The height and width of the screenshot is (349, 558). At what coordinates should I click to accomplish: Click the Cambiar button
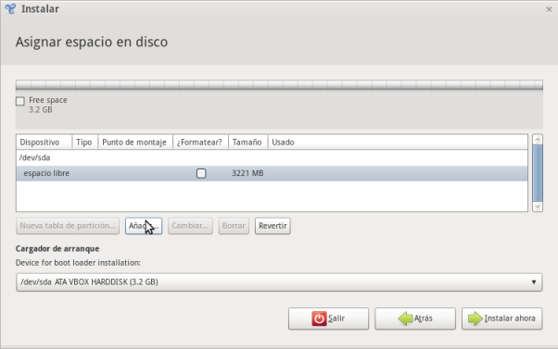(x=190, y=226)
